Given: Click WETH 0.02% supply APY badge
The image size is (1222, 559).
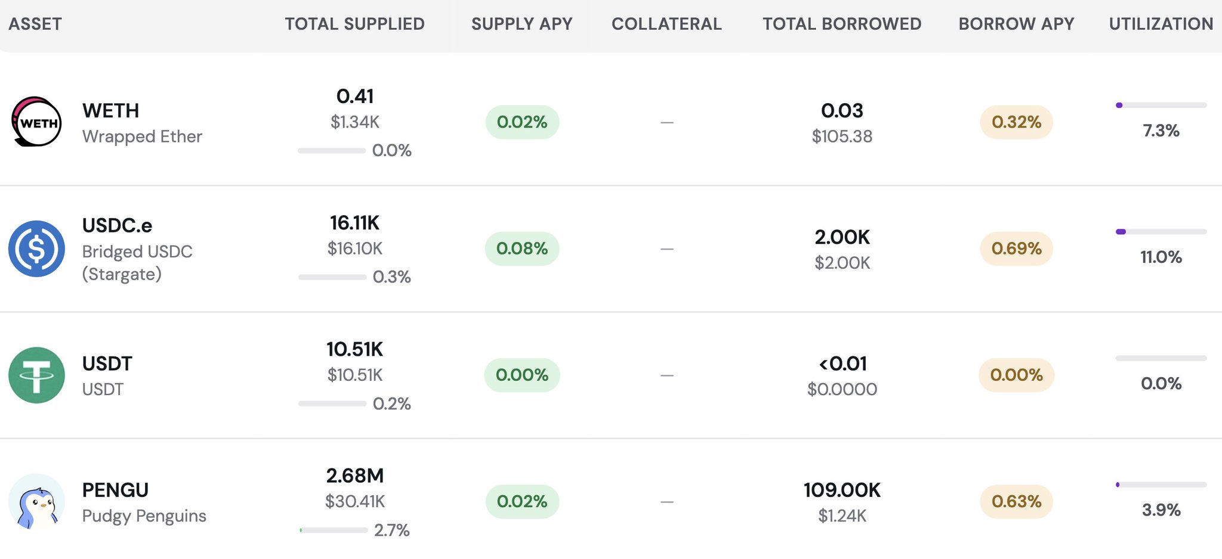Looking at the screenshot, I should (x=522, y=122).
